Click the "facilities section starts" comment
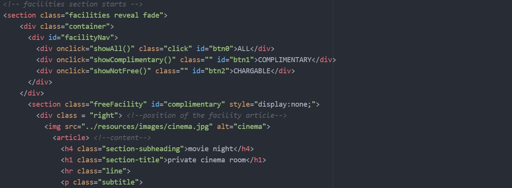The width and height of the screenshot is (512, 188). (x=73, y=4)
